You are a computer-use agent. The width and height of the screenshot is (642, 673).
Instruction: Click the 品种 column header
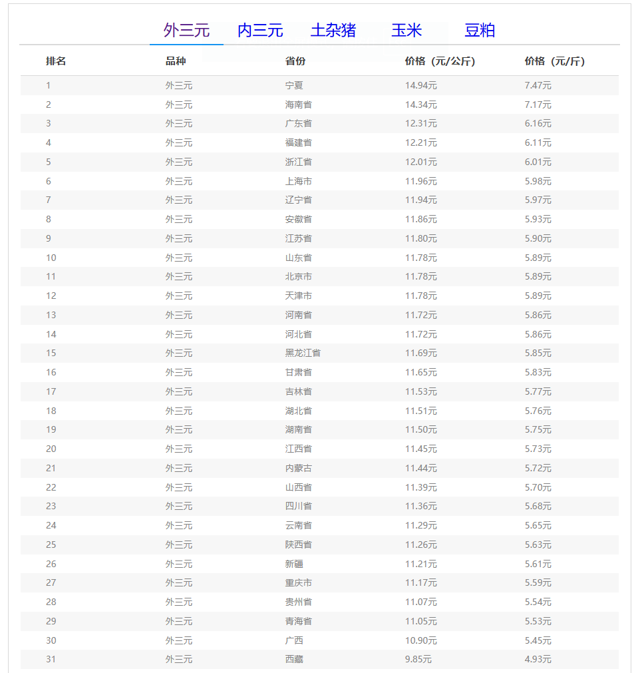(x=176, y=61)
